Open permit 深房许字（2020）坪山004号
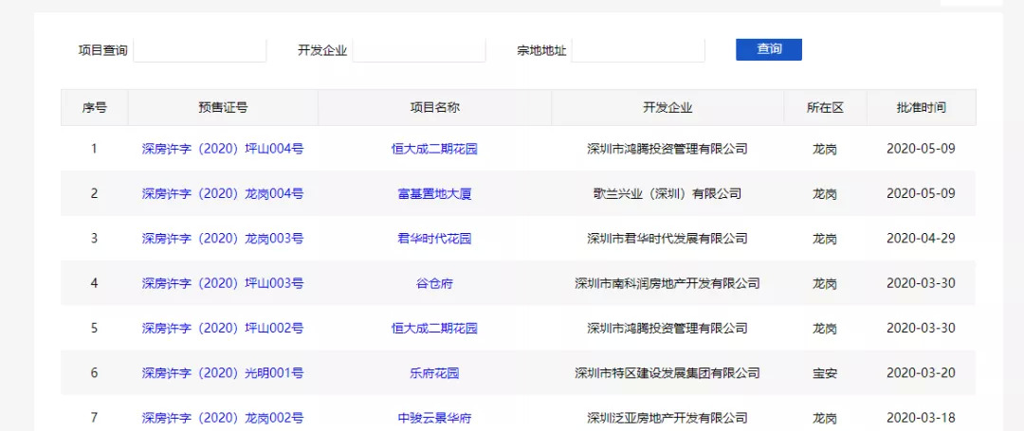1024x431 pixels. click(223, 149)
